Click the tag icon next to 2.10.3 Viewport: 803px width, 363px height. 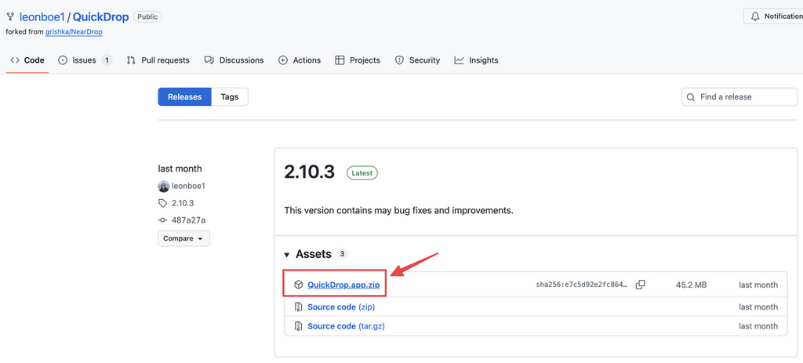pyautogui.click(x=163, y=203)
